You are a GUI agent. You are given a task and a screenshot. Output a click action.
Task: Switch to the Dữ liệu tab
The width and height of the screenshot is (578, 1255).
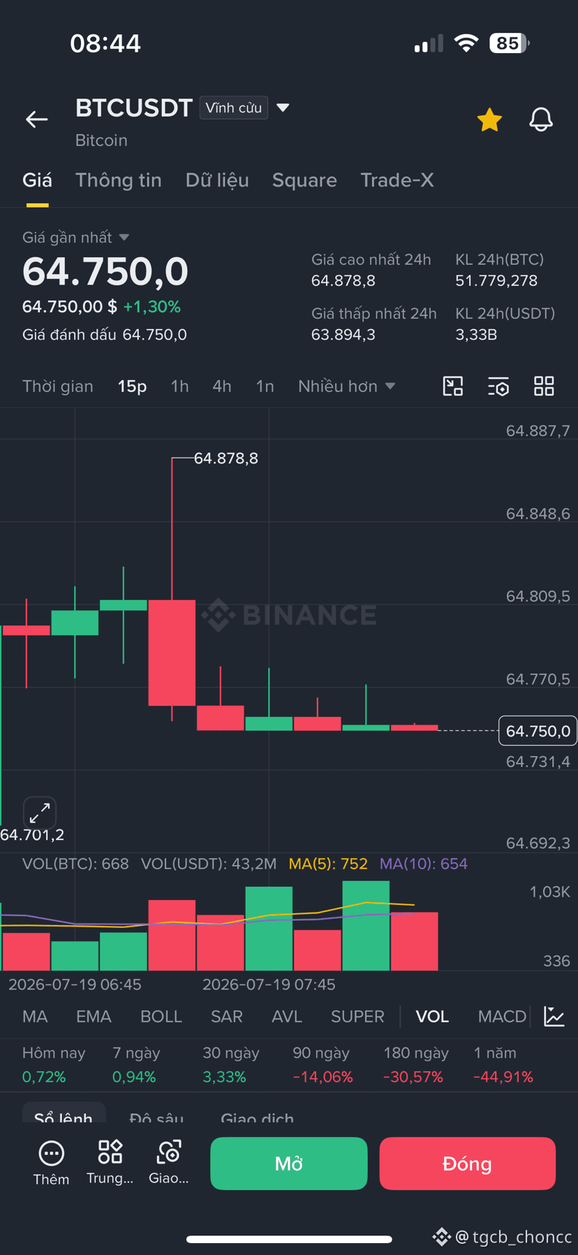pos(217,180)
